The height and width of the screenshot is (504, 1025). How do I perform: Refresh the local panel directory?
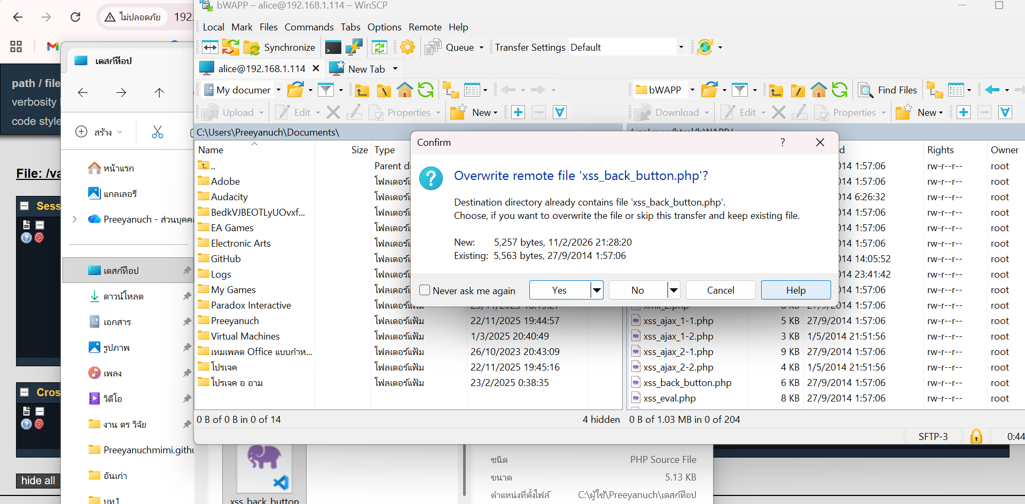click(x=426, y=90)
